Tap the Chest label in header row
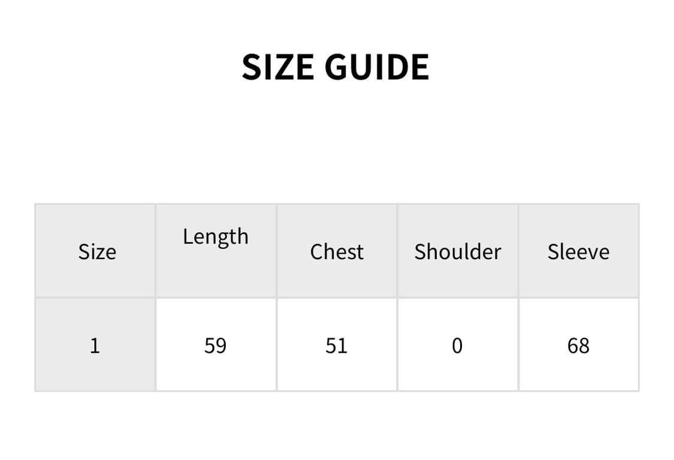The image size is (674, 460). tap(337, 251)
